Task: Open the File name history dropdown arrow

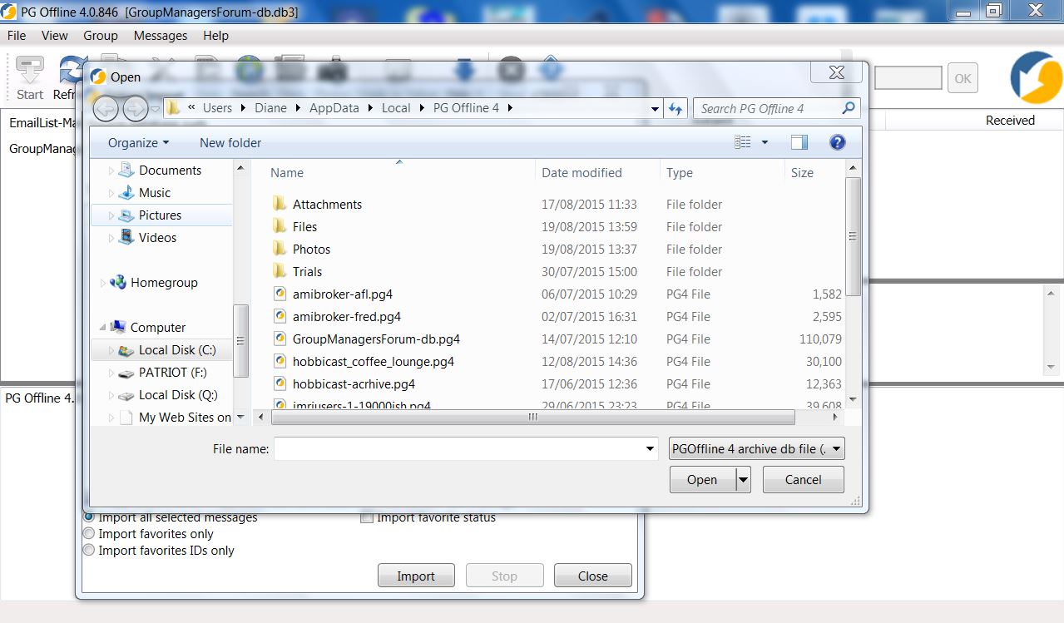Action: pos(651,448)
